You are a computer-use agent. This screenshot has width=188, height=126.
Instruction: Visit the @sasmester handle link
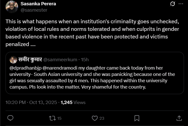coord(34,10)
